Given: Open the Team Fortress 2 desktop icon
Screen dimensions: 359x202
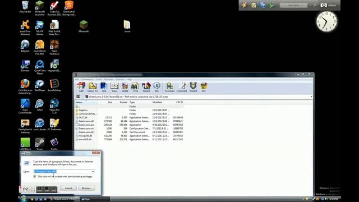Looking at the screenshot, I should coord(54,47).
